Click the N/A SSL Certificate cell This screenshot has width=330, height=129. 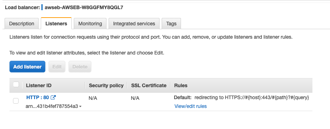(135, 98)
